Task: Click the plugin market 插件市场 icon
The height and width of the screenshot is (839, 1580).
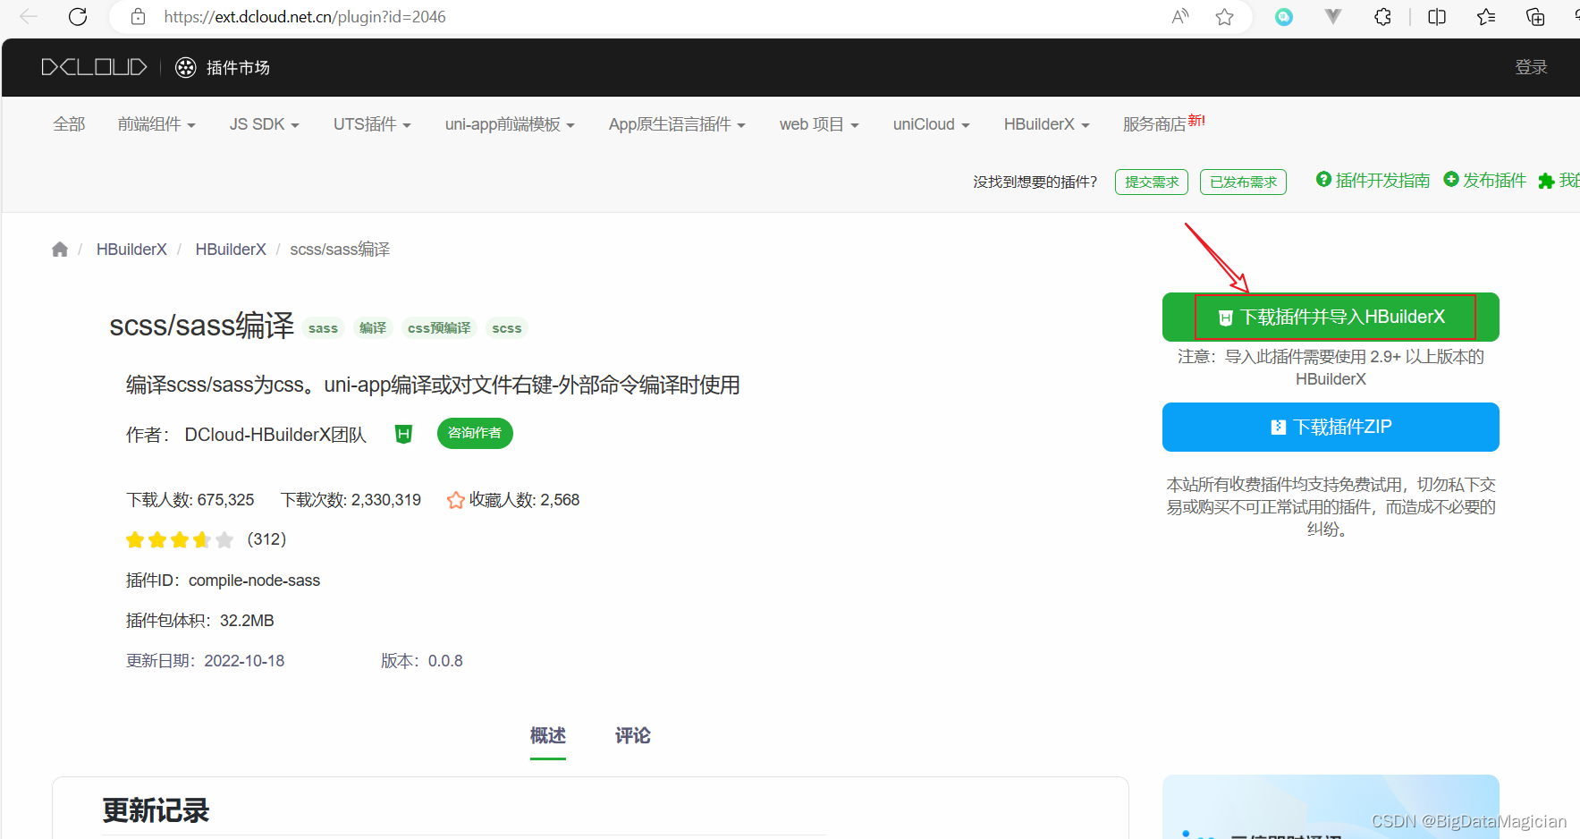Action: click(185, 67)
